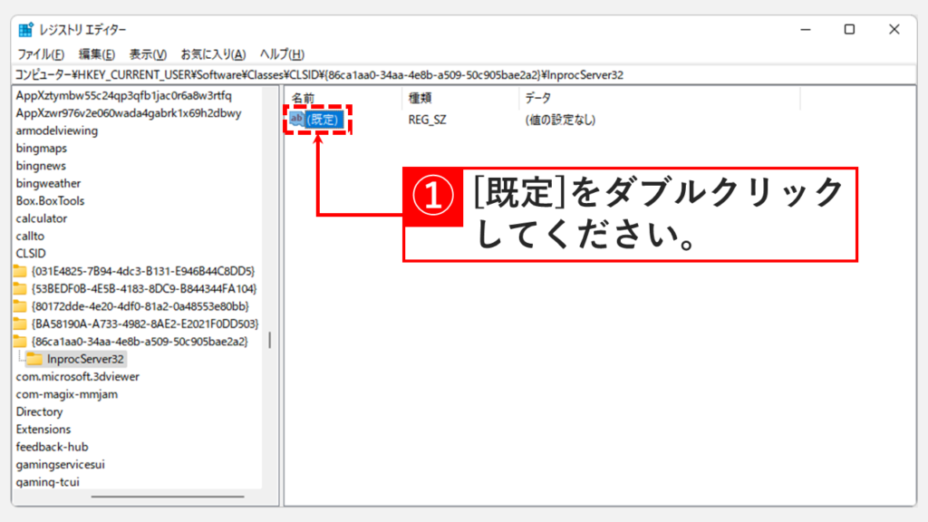Select the CLSID key in tree
Image resolution: width=928 pixels, height=522 pixels.
pyautogui.click(x=31, y=253)
